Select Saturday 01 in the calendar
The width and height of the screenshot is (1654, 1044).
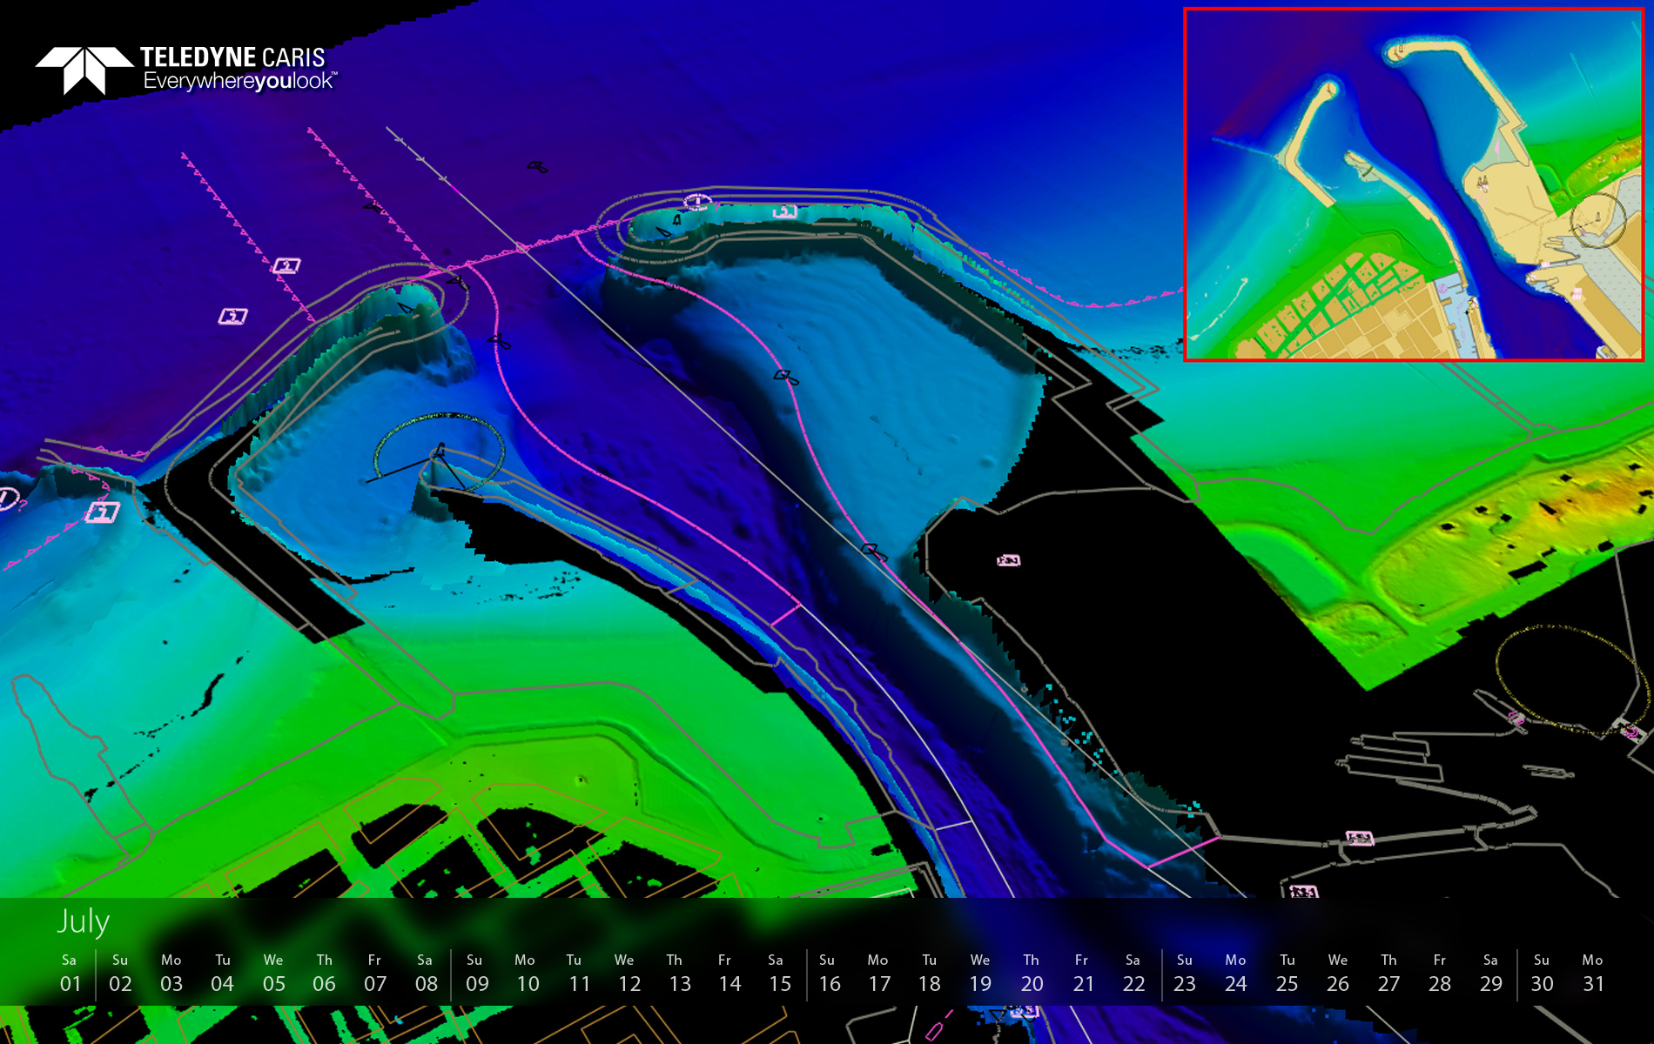coord(70,974)
